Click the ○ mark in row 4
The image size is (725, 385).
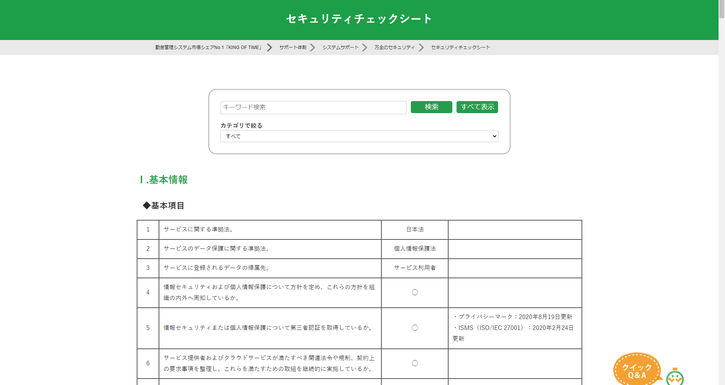pyautogui.click(x=415, y=292)
